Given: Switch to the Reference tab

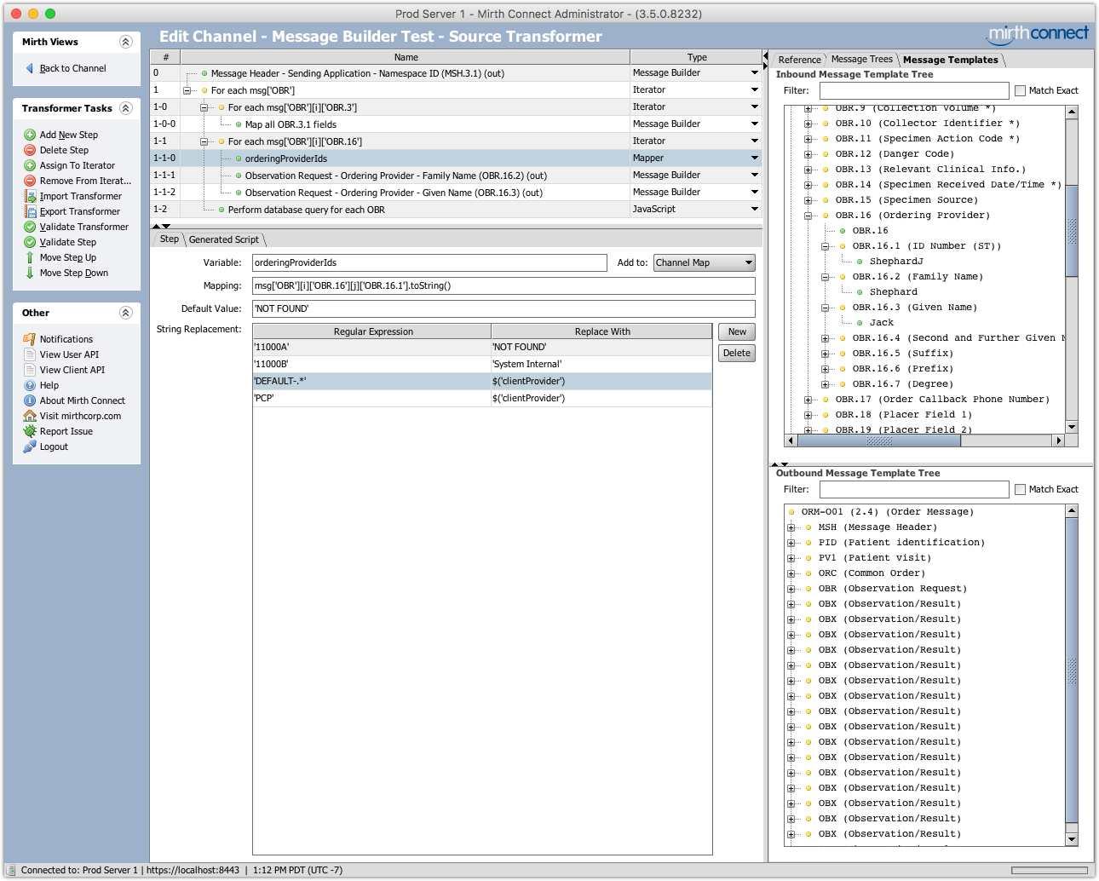Looking at the screenshot, I should pos(799,60).
